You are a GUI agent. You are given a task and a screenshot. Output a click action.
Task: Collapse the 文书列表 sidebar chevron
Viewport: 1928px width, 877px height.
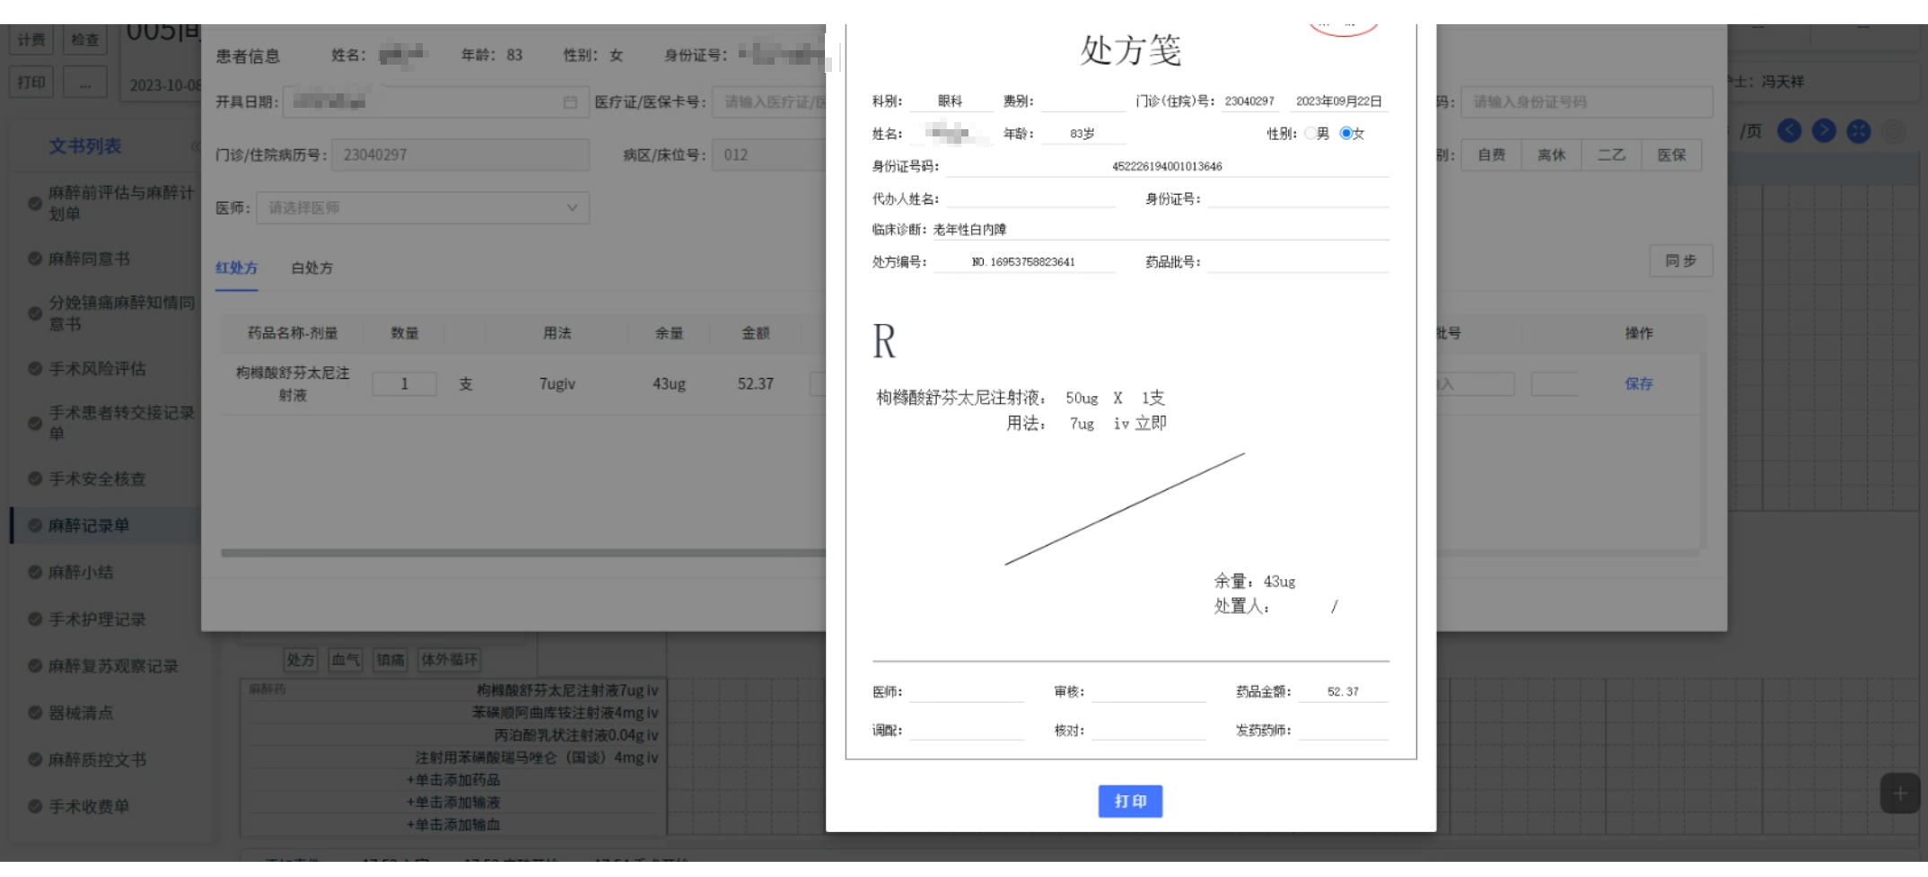click(x=195, y=146)
